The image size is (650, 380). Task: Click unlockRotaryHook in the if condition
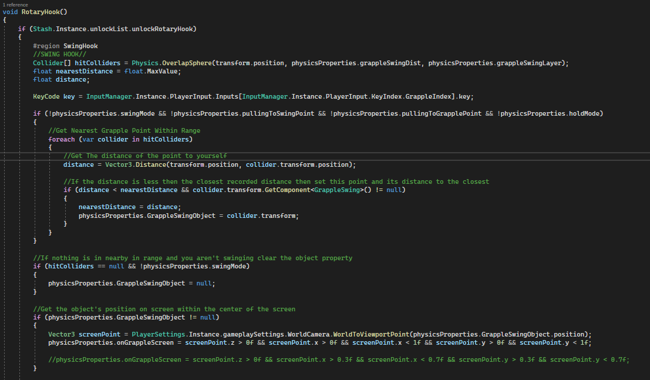[162, 29]
